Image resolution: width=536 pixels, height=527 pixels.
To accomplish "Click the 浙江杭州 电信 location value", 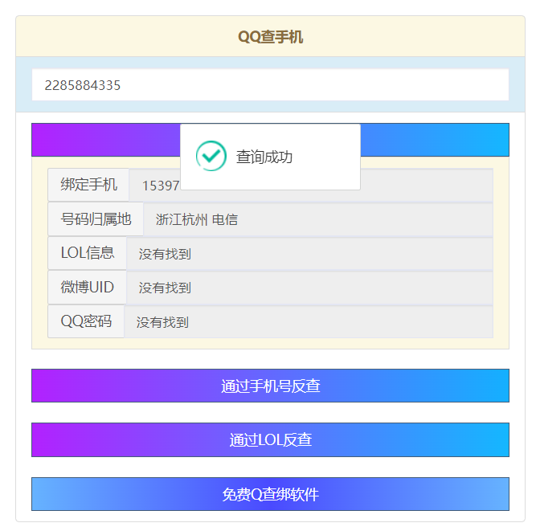I will point(197,219).
